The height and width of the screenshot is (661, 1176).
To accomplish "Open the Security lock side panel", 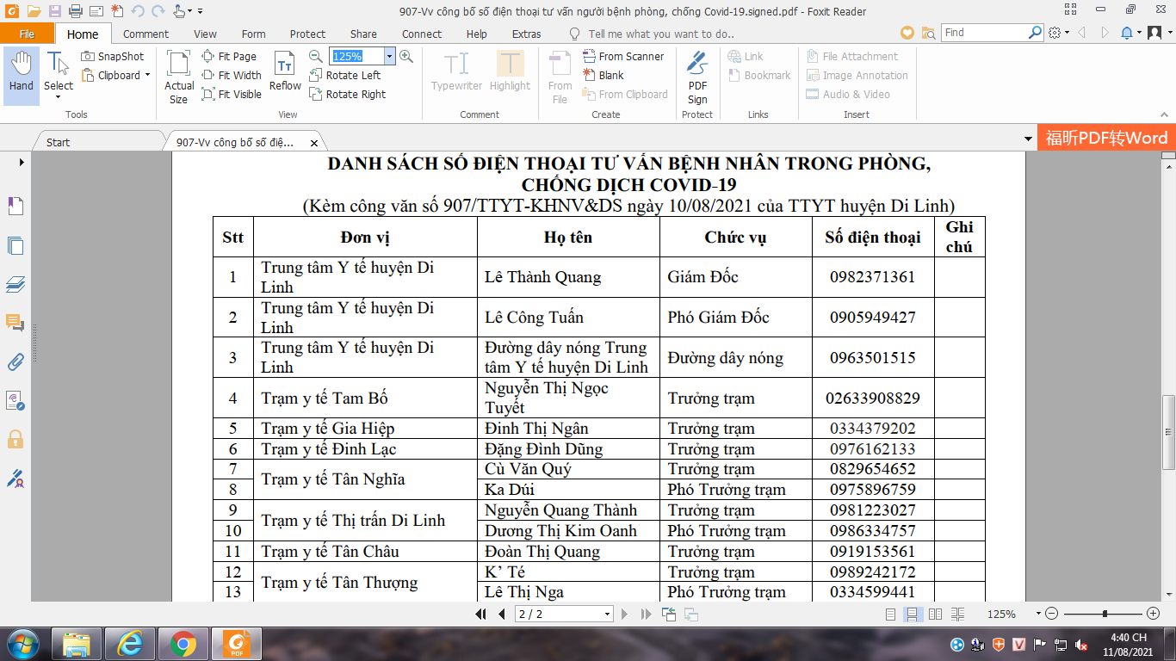I will click(x=15, y=439).
